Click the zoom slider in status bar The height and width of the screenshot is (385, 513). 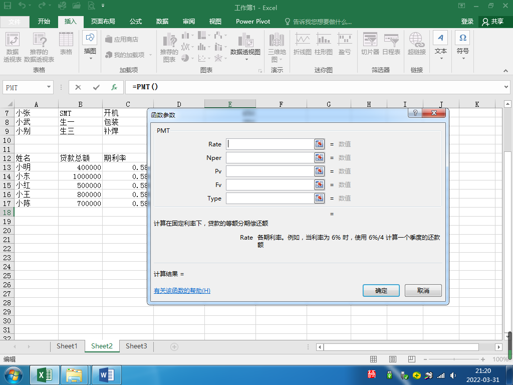click(x=454, y=359)
